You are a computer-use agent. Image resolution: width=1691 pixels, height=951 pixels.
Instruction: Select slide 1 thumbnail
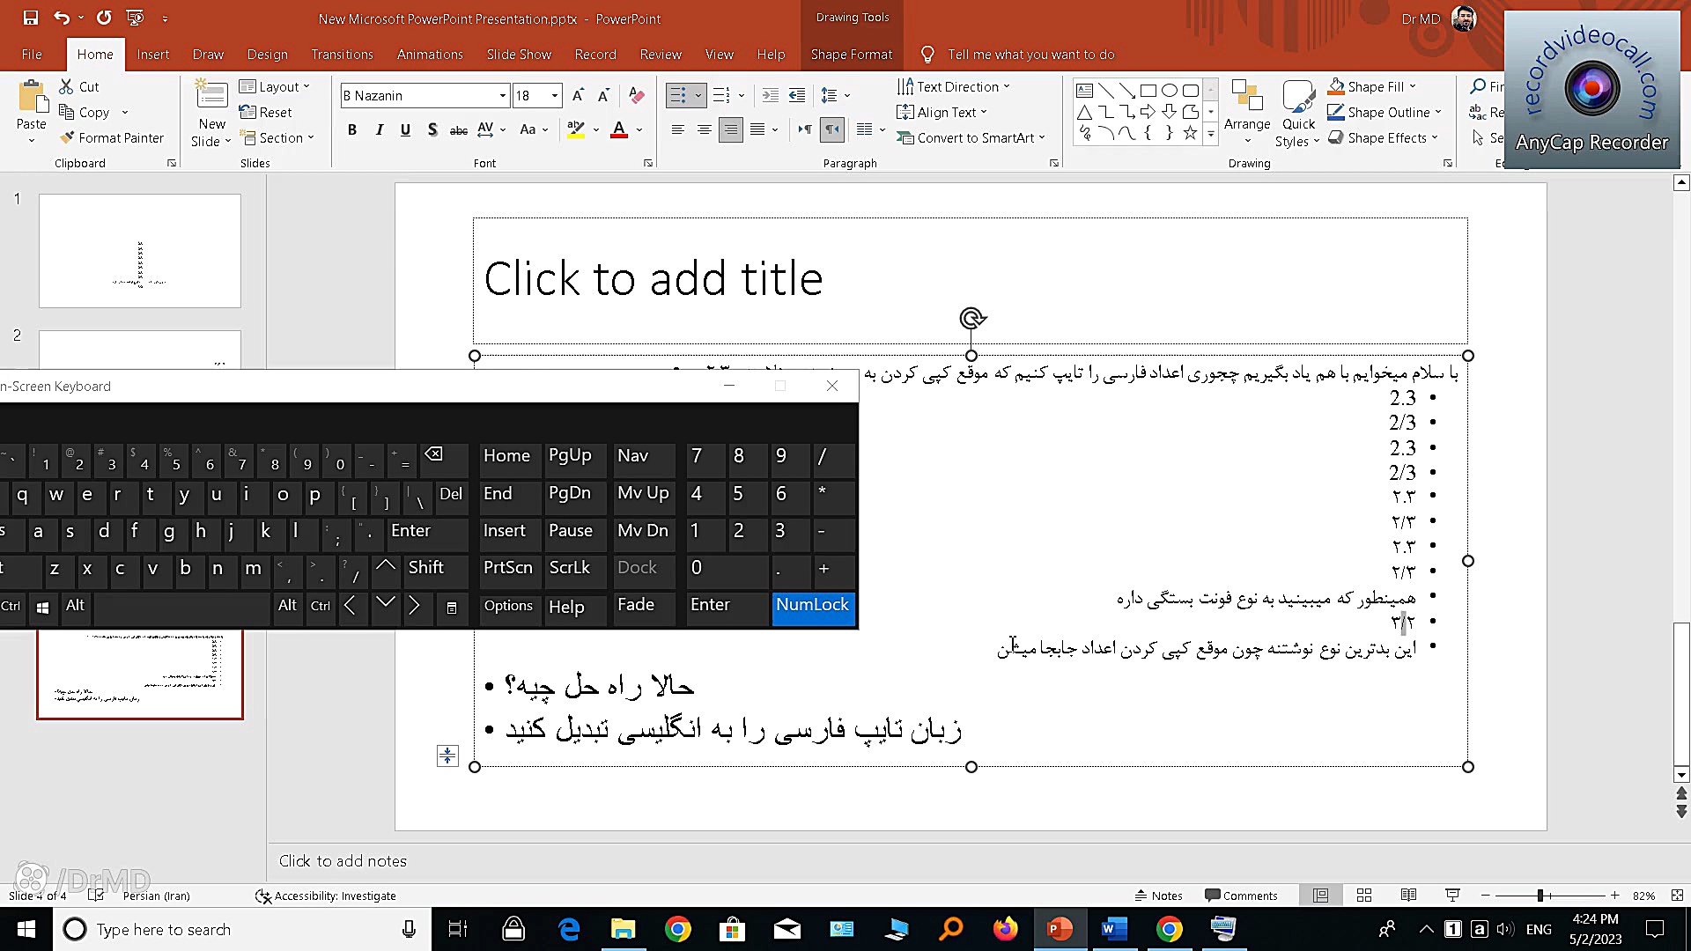click(x=140, y=251)
